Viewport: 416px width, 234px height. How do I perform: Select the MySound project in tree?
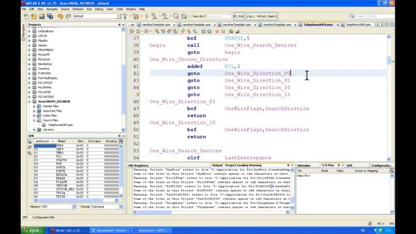(44, 59)
